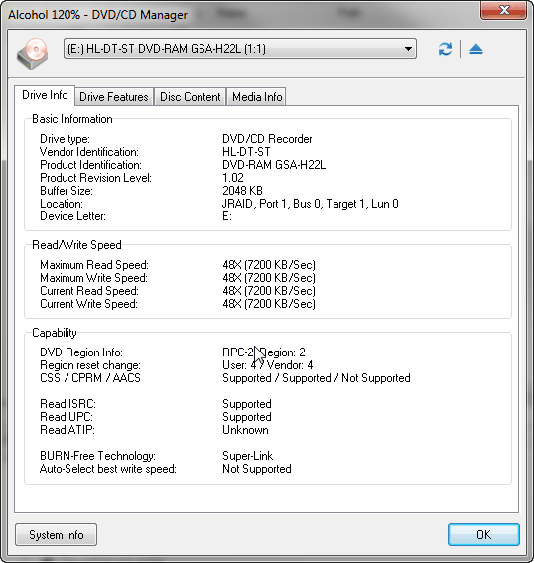This screenshot has width=534, height=563.
Task: Select the HL-DT-ST DVD-RAM GSA-H22L combo box
Action: [x=240, y=49]
